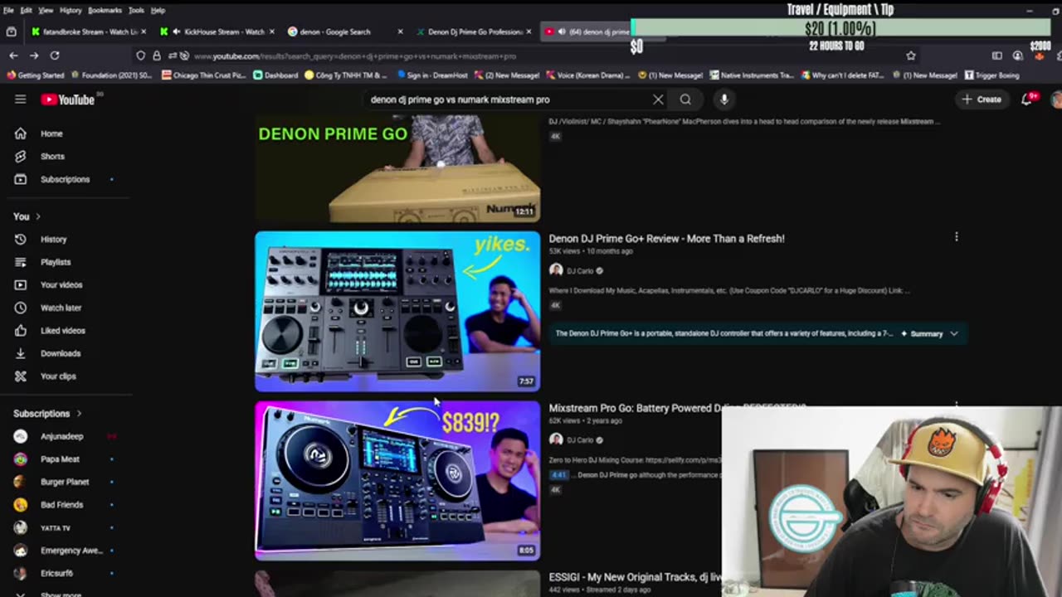The width and height of the screenshot is (1062, 597).
Task: Start voice search with microphone
Action: (x=724, y=99)
